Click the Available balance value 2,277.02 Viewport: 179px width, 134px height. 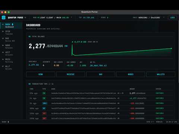click(34, 65)
